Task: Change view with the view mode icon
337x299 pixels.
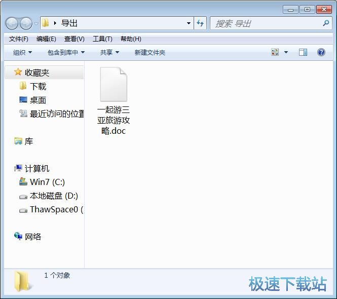Action: click(x=275, y=52)
